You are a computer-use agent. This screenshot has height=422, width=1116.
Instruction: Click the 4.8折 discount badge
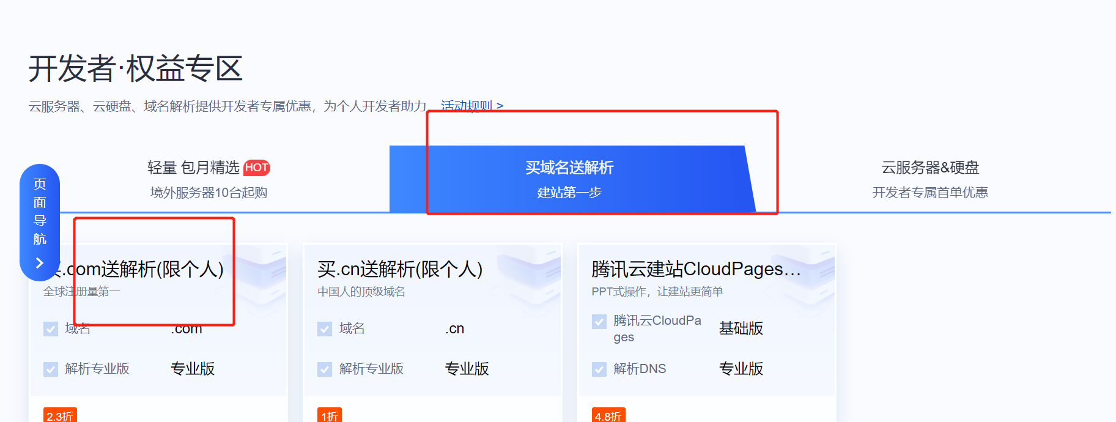608,415
